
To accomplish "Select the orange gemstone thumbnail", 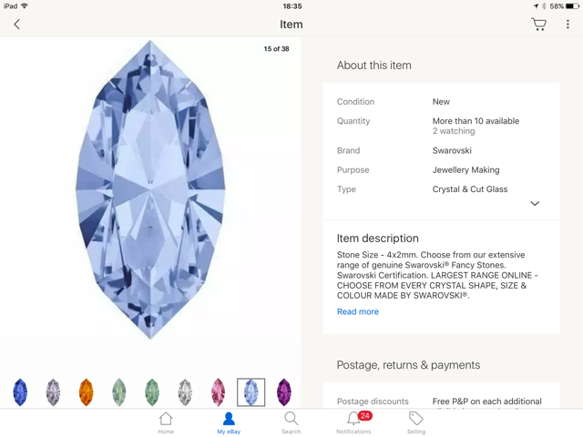I will click(86, 392).
